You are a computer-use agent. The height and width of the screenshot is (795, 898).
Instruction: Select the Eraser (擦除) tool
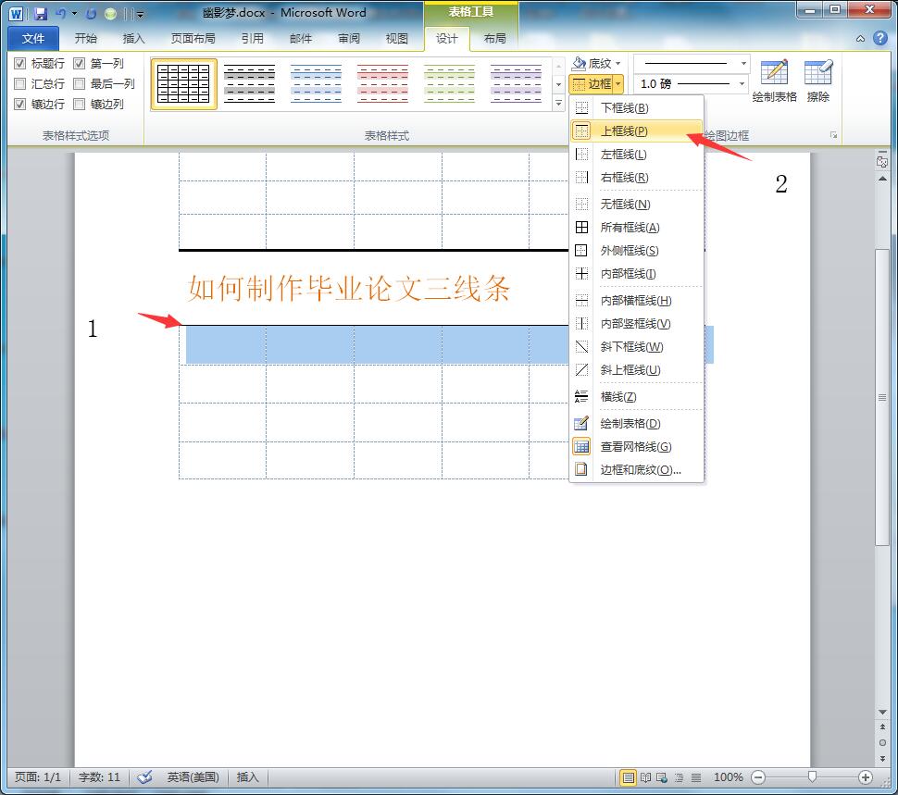[817, 81]
